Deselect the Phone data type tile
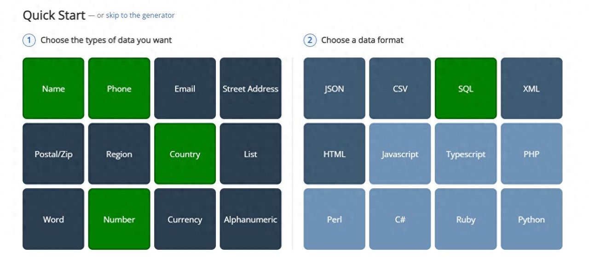The height and width of the screenshot is (264, 589). (119, 88)
